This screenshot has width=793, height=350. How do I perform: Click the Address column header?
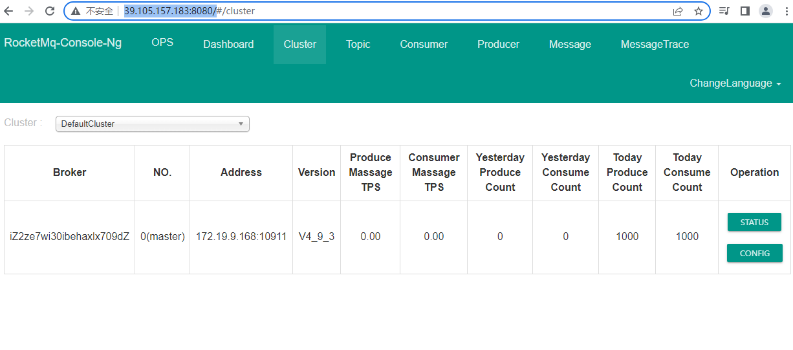(241, 172)
